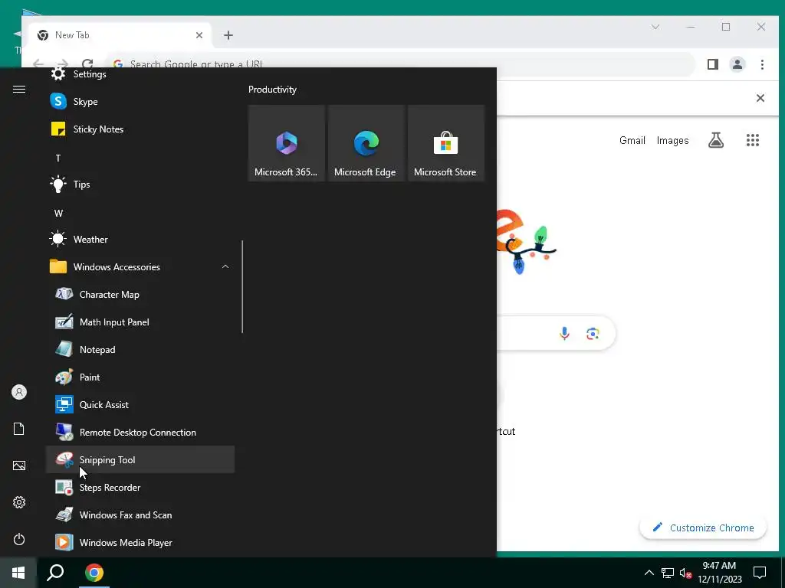This screenshot has height=588, width=785.
Task: Click the Customize Chrome button
Action: click(703, 528)
